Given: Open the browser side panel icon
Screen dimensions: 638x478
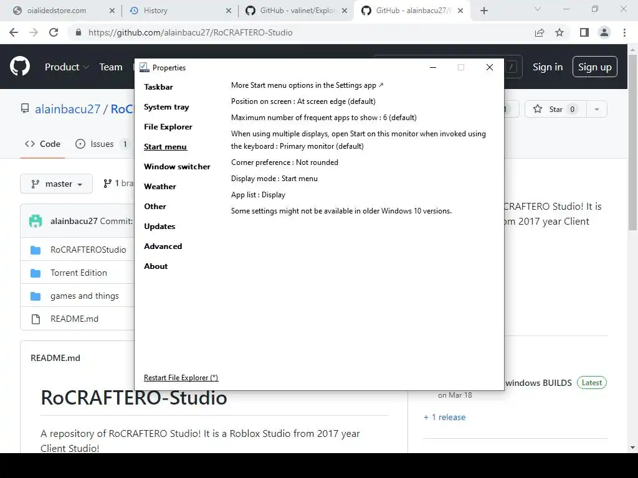Looking at the screenshot, I should tap(584, 32).
